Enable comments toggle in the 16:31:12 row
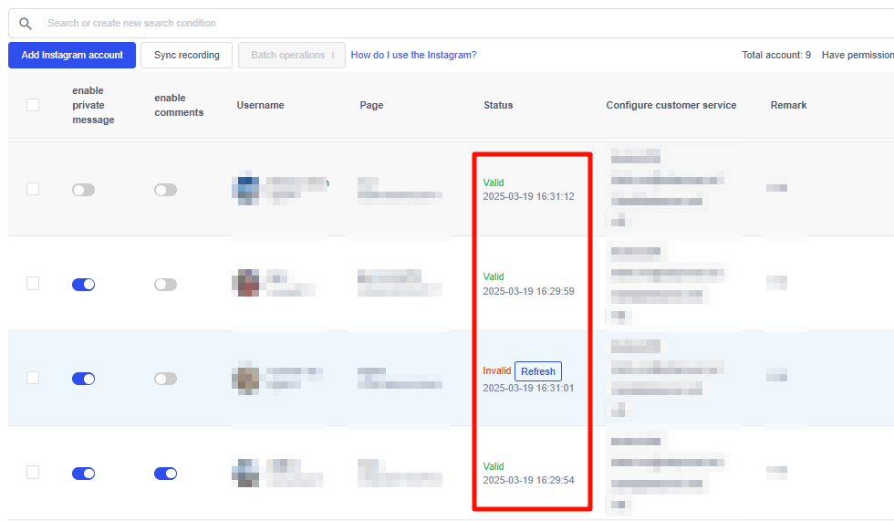Image resolution: width=894 pixels, height=521 pixels. tap(165, 190)
